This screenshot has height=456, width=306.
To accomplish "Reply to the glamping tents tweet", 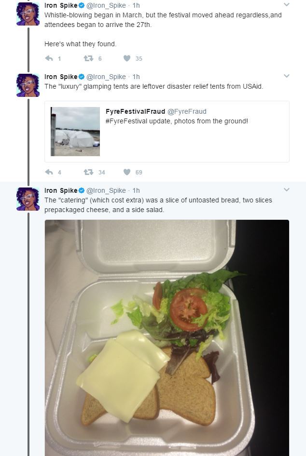I will tap(49, 172).
